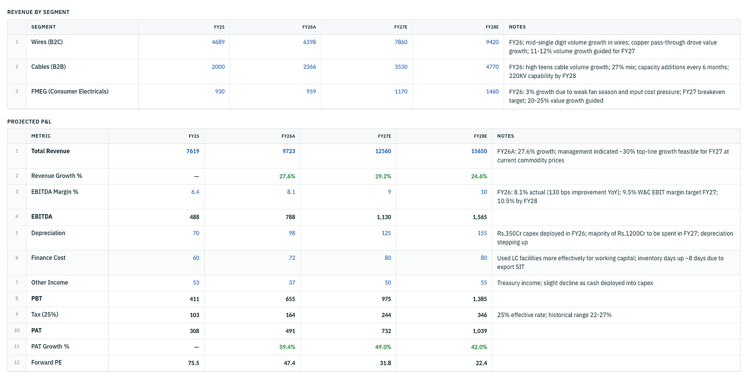This screenshot has width=746, height=378.
Task: Select Cables FY28E value 4770
Action: pos(492,67)
